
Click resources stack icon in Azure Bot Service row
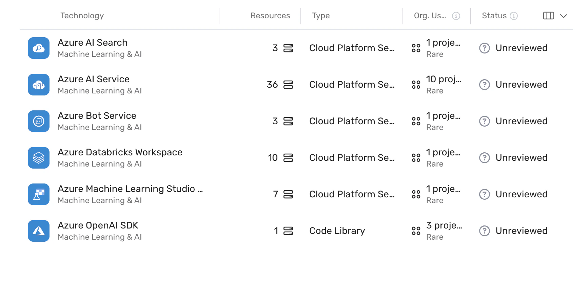(x=288, y=121)
